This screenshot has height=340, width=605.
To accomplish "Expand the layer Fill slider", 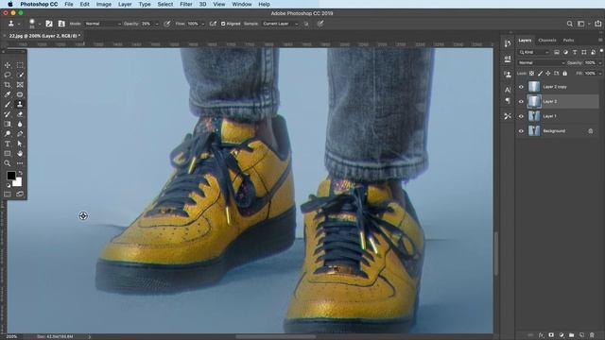I will point(600,74).
